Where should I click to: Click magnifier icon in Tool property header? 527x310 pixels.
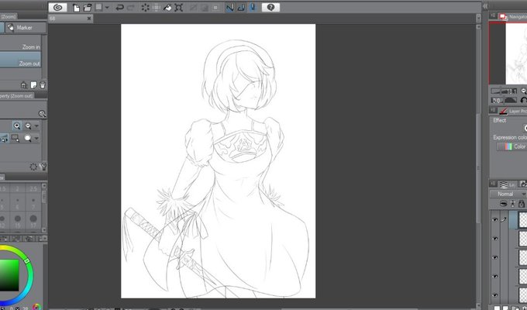(42, 114)
